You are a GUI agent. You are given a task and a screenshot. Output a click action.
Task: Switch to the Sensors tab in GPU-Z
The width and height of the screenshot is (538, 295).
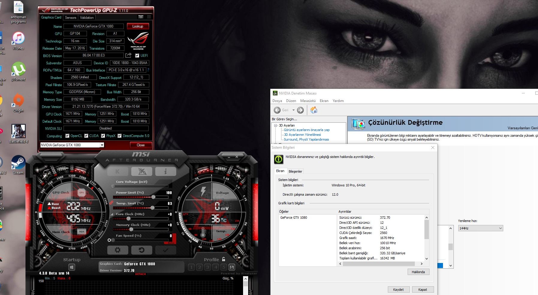[71, 18]
